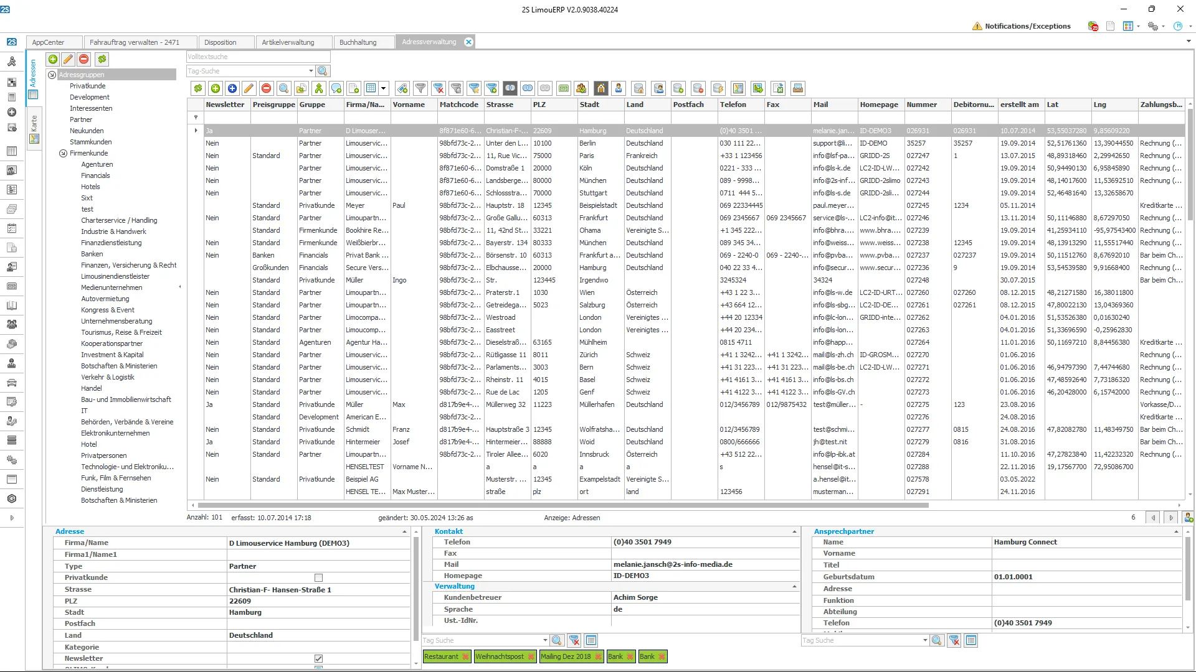Viewport: 1196px width, 672px height.
Task: Sort by erstellt am column header
Action: click(x=1020, y=105)
